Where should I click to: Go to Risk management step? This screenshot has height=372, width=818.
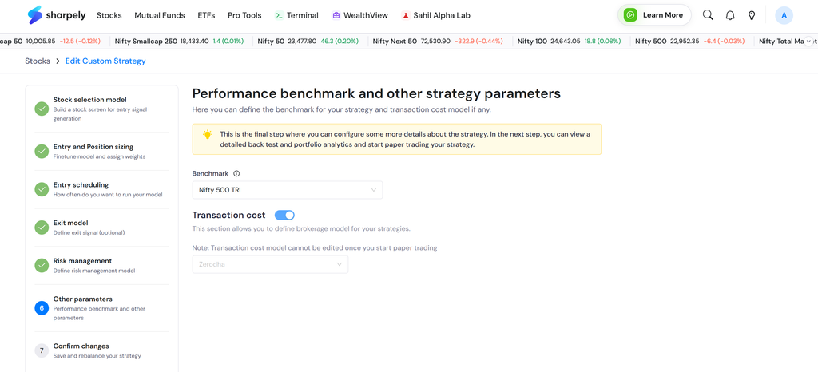tap(101, 265)
